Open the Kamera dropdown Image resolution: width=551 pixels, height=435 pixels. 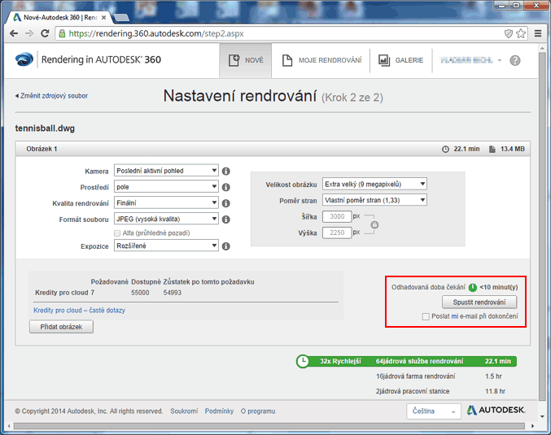click(x=166, y=171)
